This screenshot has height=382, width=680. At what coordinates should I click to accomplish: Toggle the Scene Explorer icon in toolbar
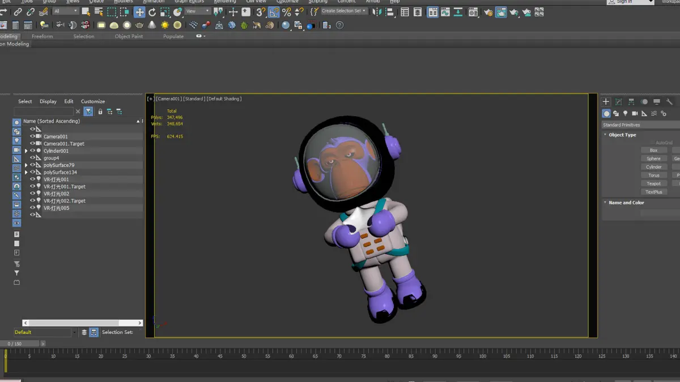(x=405, y=12)
